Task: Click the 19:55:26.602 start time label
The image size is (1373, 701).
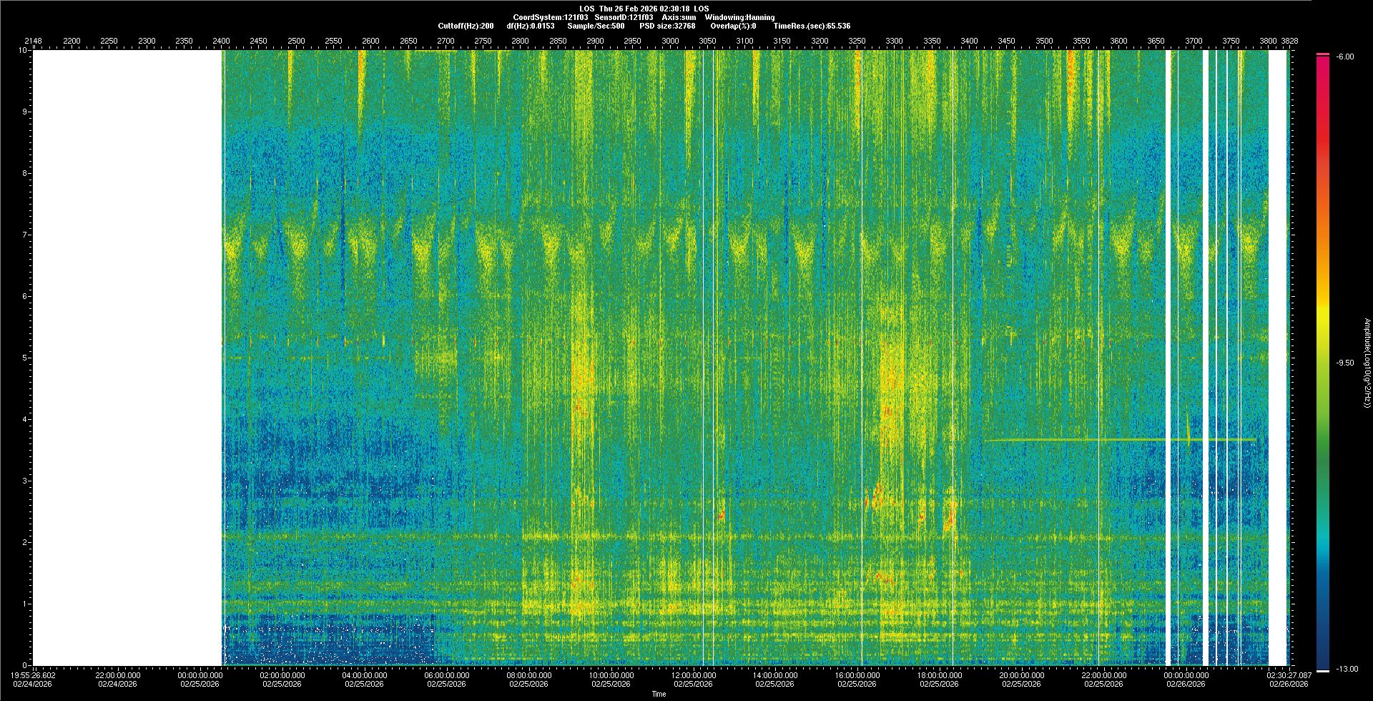Action: [34, 679]
